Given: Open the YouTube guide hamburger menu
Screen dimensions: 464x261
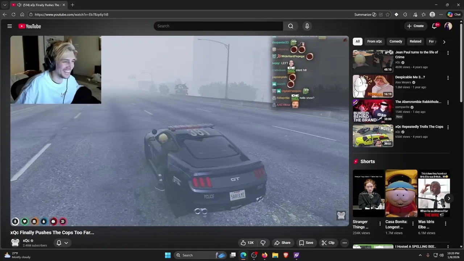Looking at the screenshot, I should point(10,26).
